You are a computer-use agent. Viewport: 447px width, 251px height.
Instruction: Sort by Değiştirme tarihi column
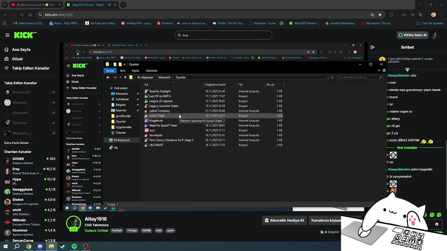[215, 85]
